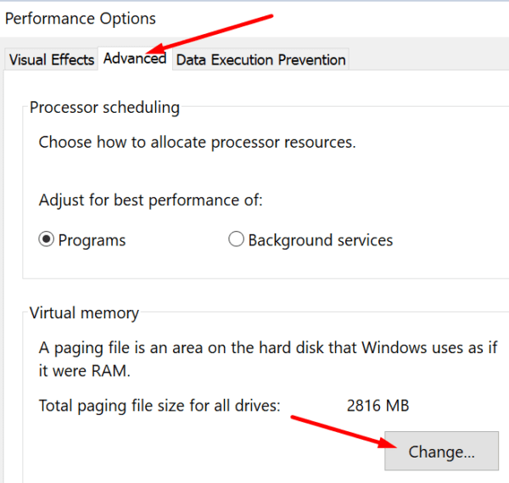
Task: Click the Performance Options window title
Action: (81, 18)
